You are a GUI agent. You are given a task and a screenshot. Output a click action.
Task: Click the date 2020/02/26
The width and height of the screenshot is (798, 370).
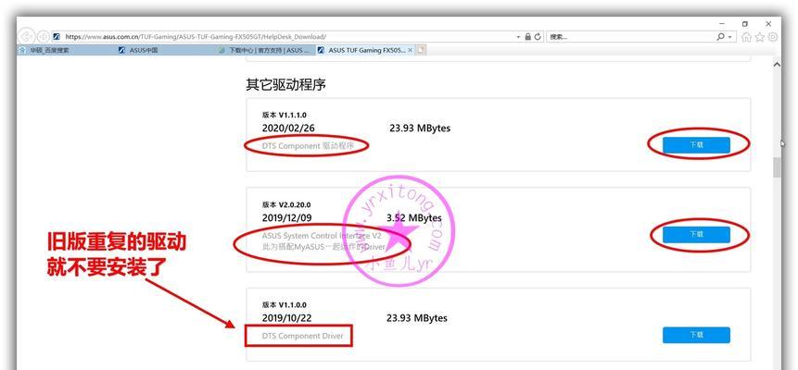coord(288,128)
